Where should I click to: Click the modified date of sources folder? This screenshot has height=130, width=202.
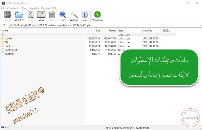point(151,39)
